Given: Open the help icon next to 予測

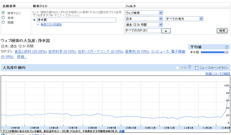Looking at the screenshot, I should 189,67.
